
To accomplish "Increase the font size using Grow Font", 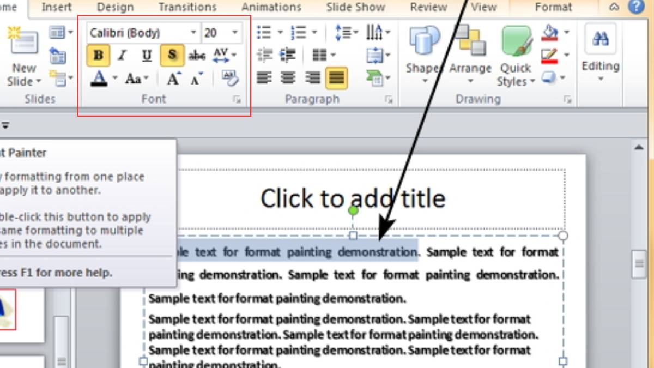I will pos(172,78).
